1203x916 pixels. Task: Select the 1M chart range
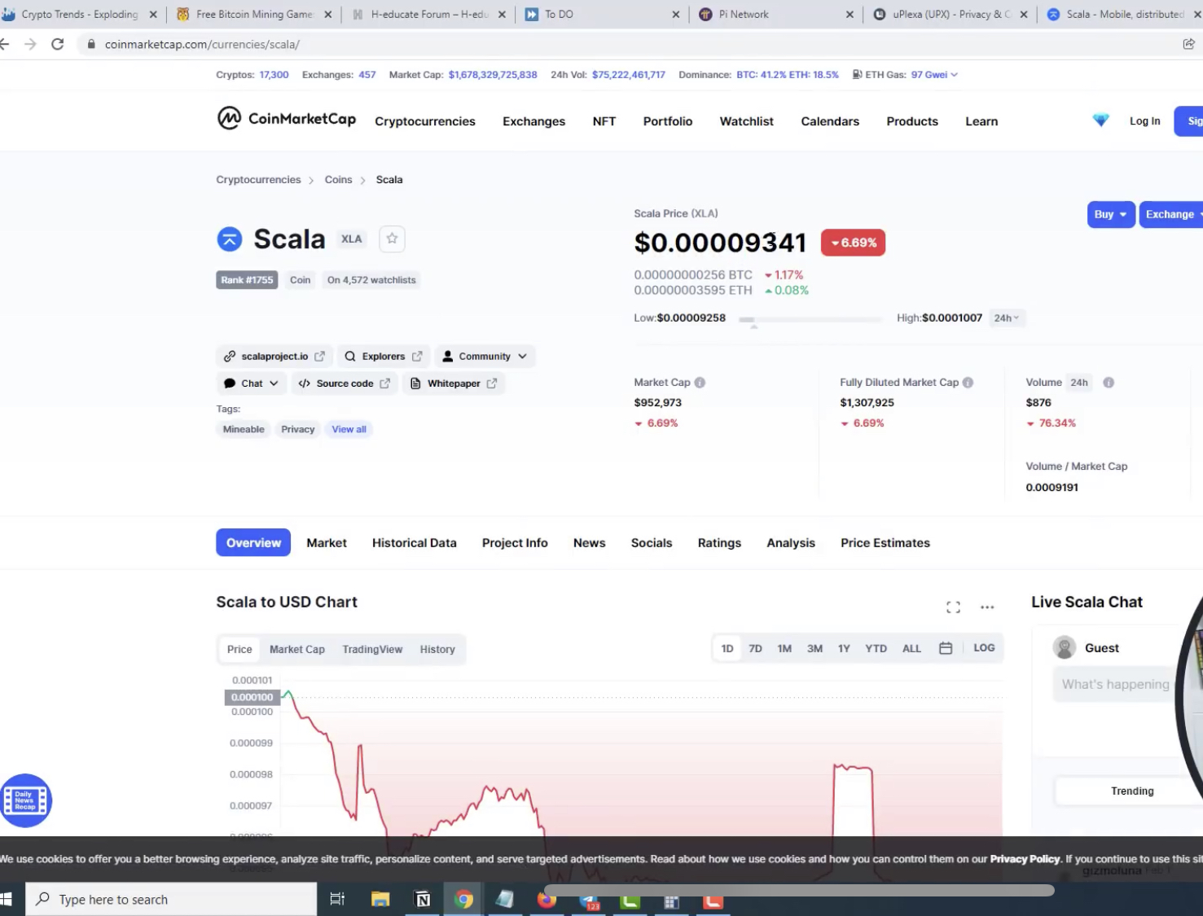click(784, 649)
